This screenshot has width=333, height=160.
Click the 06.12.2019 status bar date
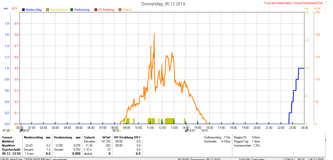(x=317, y=159)
